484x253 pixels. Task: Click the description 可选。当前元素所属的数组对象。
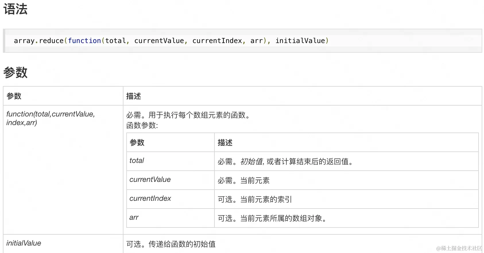pos(272,218)
